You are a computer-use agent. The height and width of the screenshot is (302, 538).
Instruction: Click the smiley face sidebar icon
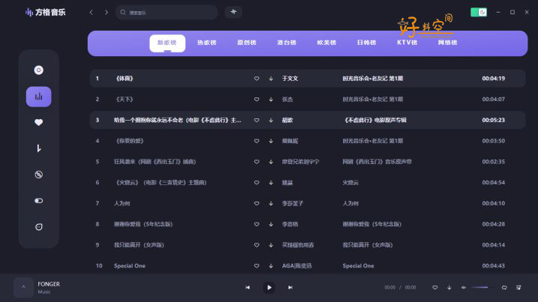pyautogui.click(x=39, y=226)
